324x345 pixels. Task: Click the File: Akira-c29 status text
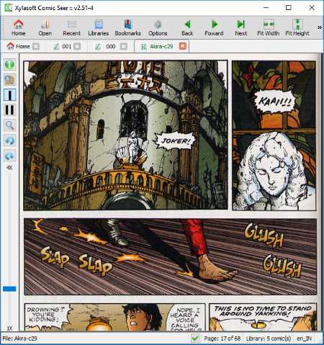(19, 339)
